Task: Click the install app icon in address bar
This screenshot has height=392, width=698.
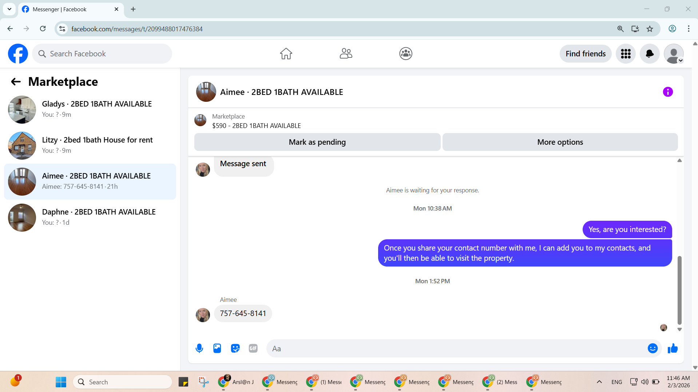Action: (x=635, y=29)
